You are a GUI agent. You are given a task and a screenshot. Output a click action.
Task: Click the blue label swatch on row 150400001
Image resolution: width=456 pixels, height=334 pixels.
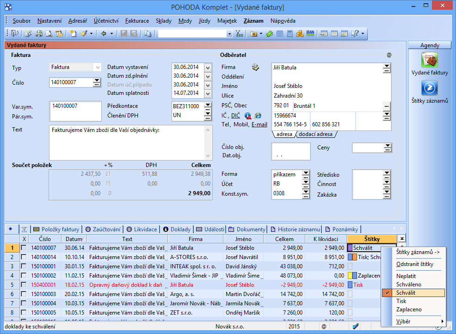click(350, 285)
